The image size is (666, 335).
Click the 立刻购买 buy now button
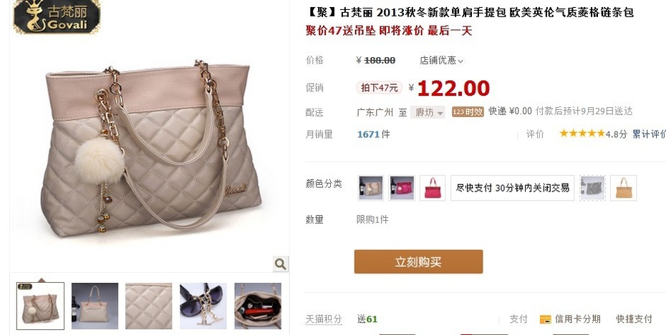coord(418,261)
